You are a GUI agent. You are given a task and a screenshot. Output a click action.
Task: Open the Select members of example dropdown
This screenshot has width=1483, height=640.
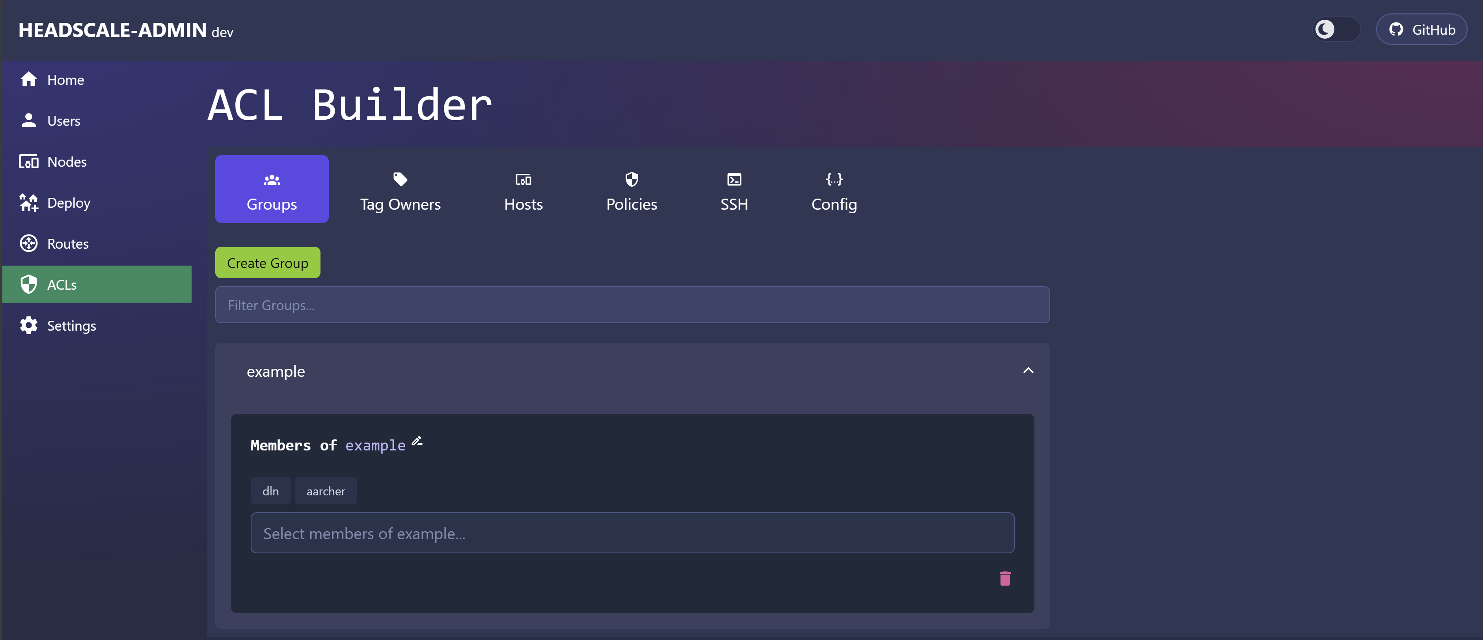pos(632,533)
